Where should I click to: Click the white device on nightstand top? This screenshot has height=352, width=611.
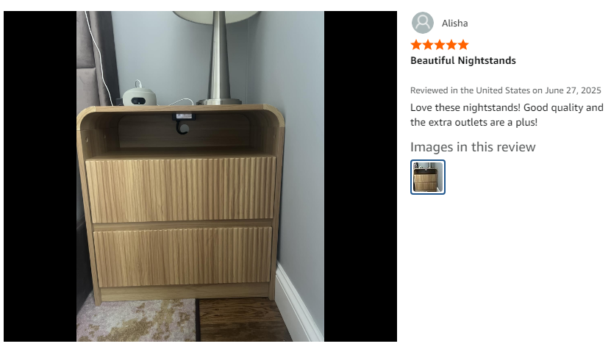click(139, 96)
